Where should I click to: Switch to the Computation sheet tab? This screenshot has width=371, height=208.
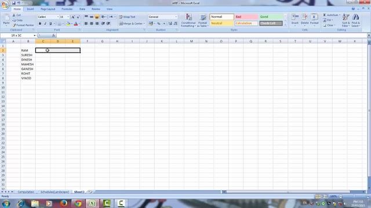(x=26, y=192)
